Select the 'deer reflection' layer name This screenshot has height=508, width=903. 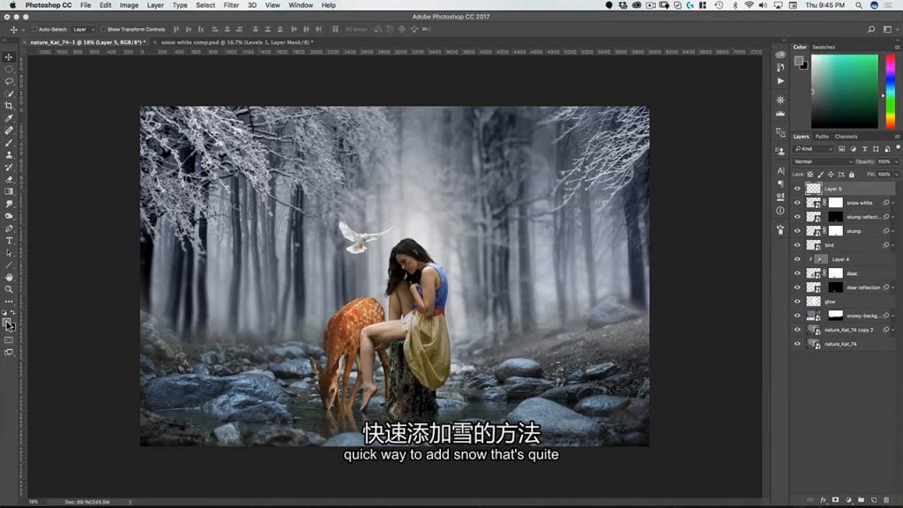click(863, 288)
